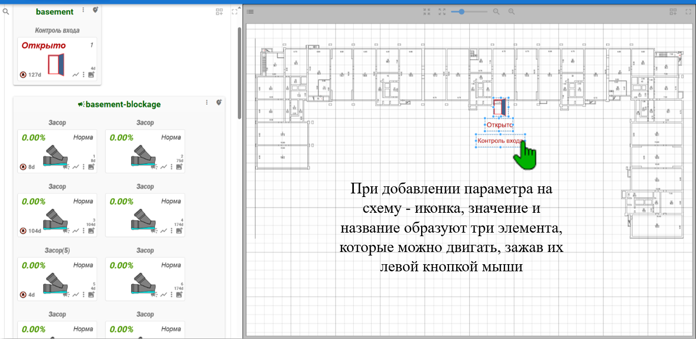Click add-image icon on Засор card 2

click(179, 166)
